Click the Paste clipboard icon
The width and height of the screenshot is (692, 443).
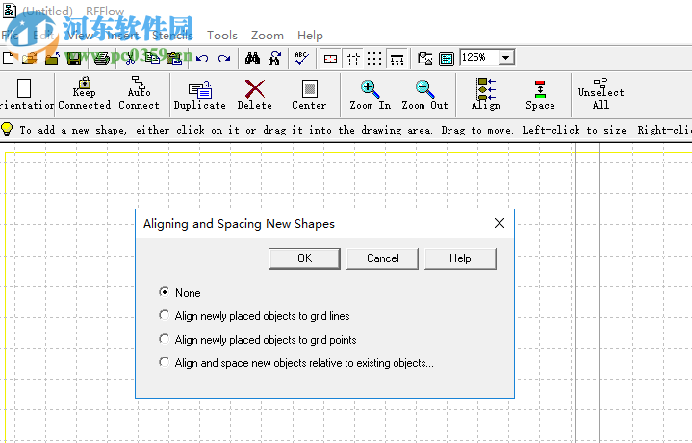click(x=174, y=59)
